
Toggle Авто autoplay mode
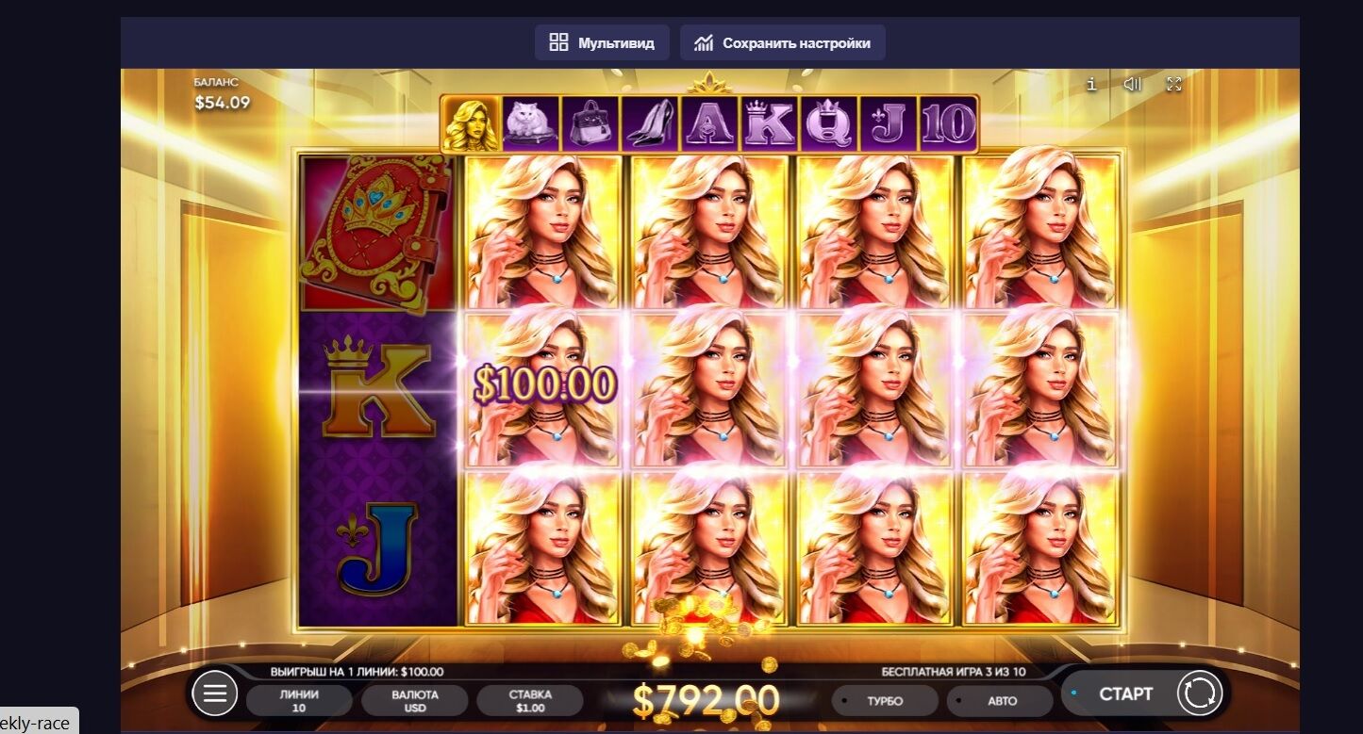coord(1001,701)
